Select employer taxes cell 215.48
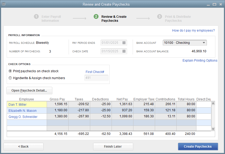225x154 pixels. pyautogui.click(x=144, y=104)
